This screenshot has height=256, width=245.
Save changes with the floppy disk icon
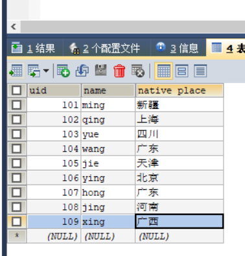click(x=100, y=70)
